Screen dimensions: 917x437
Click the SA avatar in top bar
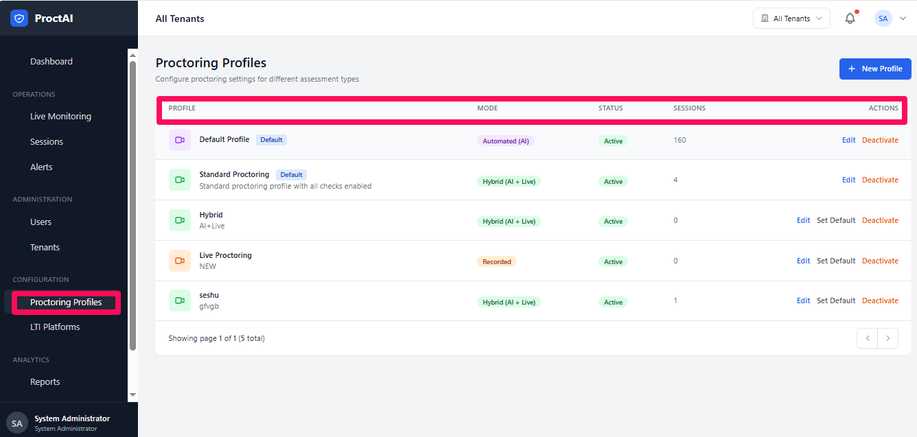883,19
